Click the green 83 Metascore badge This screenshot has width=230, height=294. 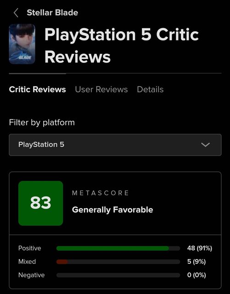click(x=41, y=203)
